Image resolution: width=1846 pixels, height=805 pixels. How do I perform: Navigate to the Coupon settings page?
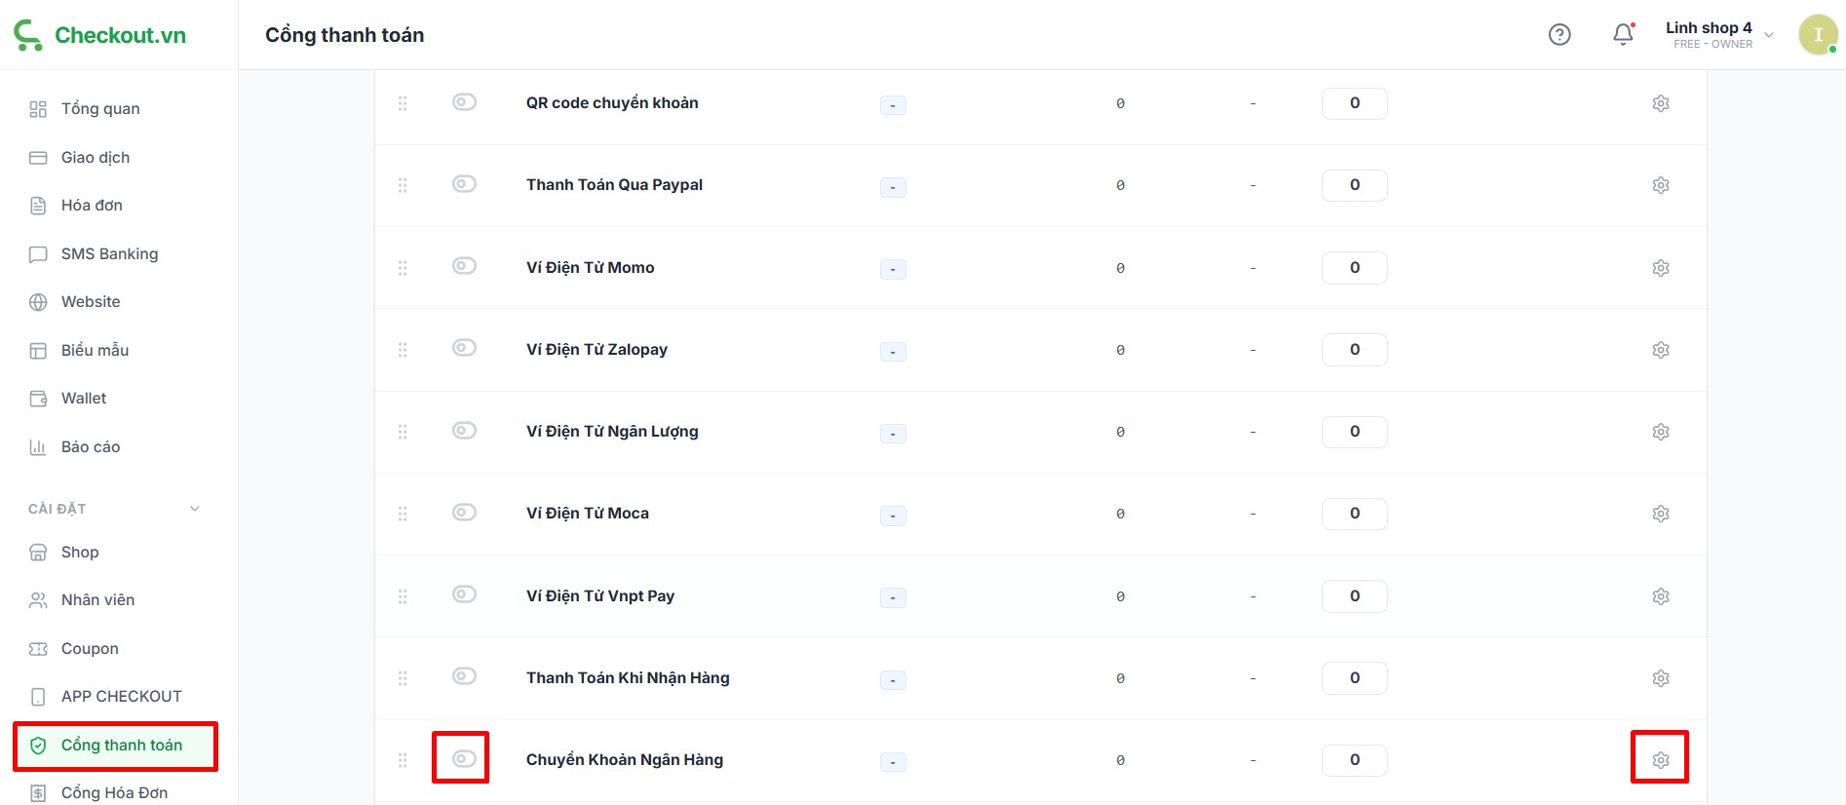point(90,649)
